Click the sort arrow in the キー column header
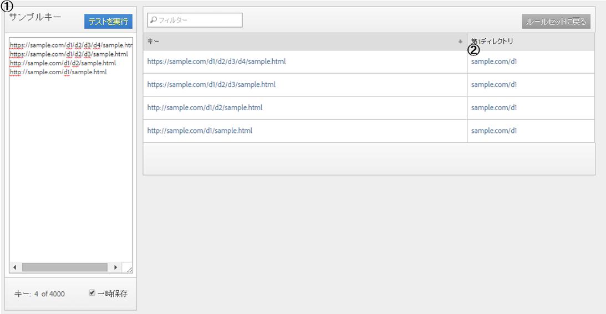 pos(460,42)
